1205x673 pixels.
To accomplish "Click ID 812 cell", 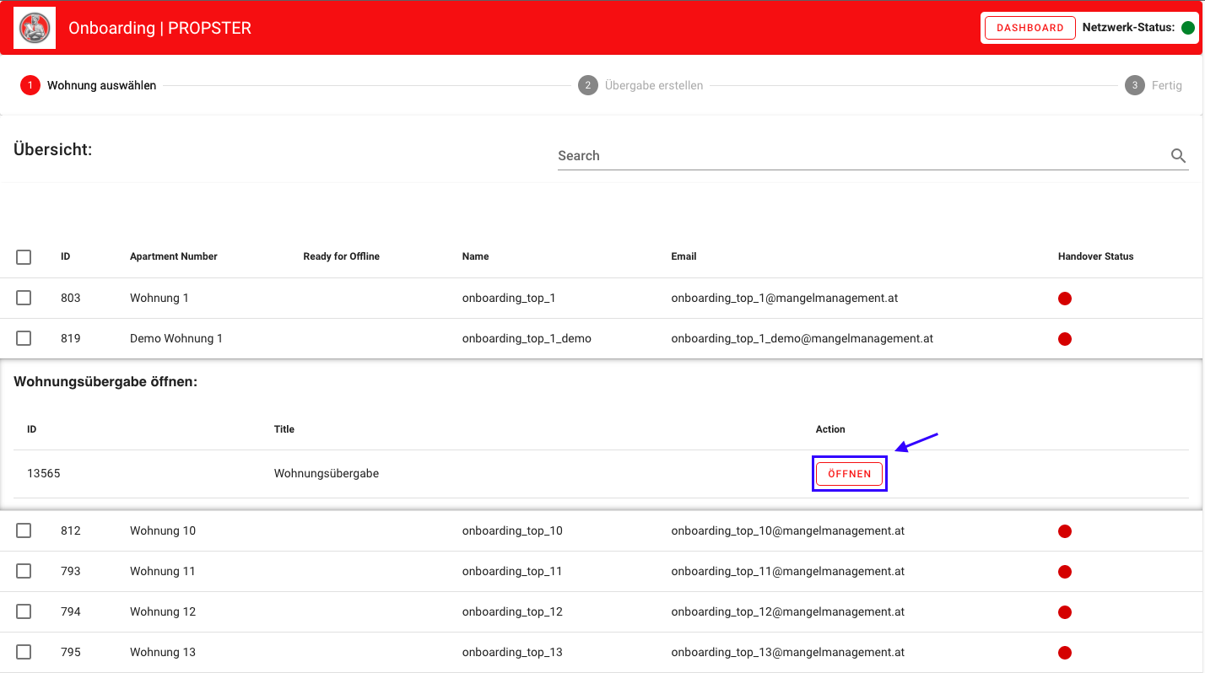I will [x=71, y=531].
